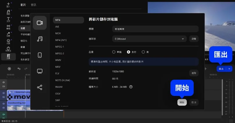Click the plus zoom icon near timeline
The width and height of the screenshot is (235, 123).
[206, 69]
